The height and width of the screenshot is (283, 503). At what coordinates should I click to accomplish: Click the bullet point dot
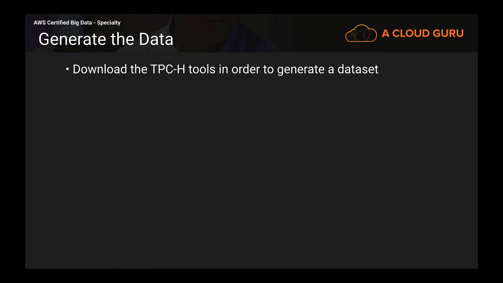(67, 69)
